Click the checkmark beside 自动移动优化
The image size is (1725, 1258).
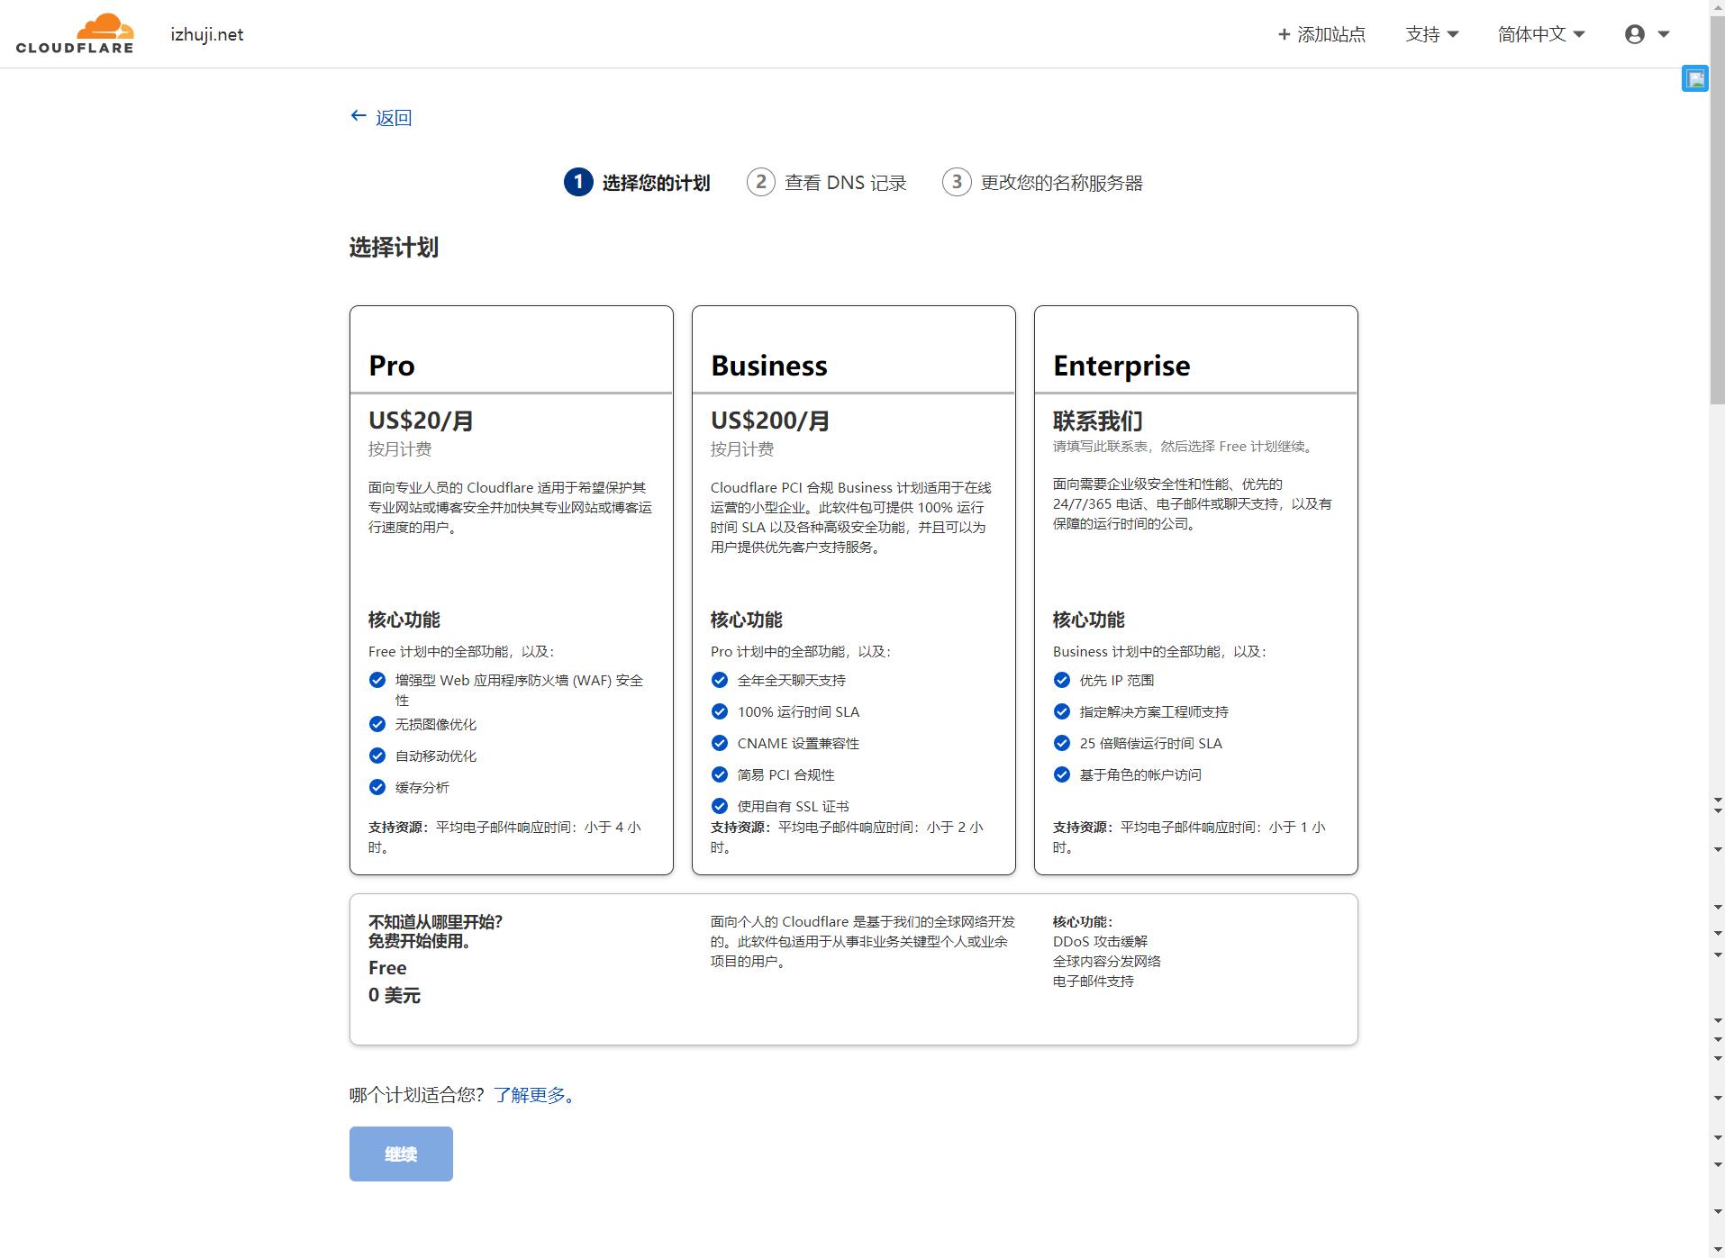coord(377,756)
